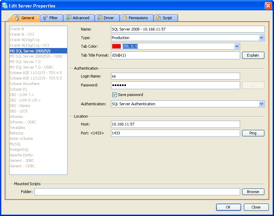274x216 pixels.
Task: Select Apache Derby entry
Action: [x=38, y=155]
